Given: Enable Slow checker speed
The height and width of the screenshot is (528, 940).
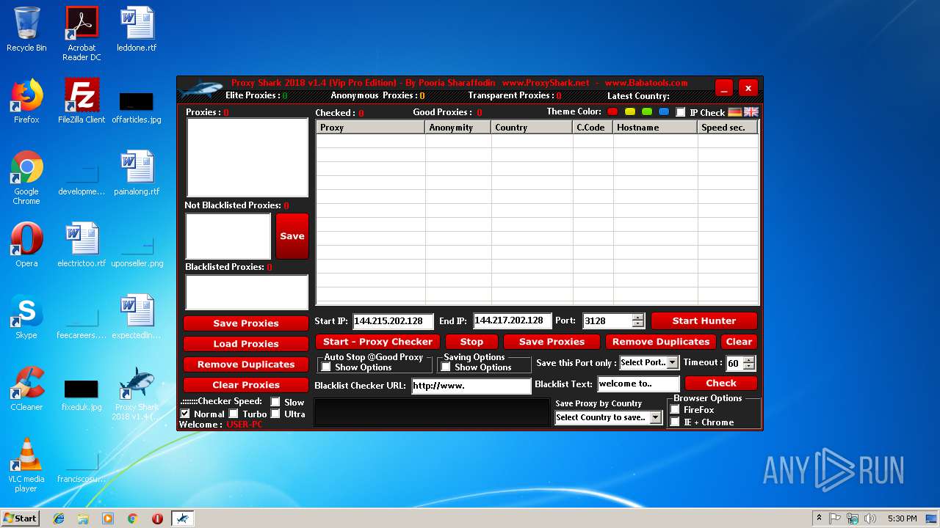Looking at the screenshot, I should [x=275, y=402].
